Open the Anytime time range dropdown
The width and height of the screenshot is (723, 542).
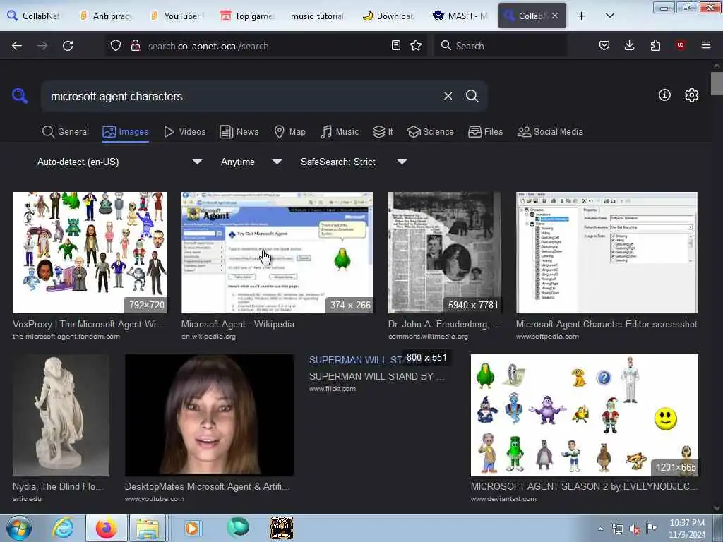point(251,162)
